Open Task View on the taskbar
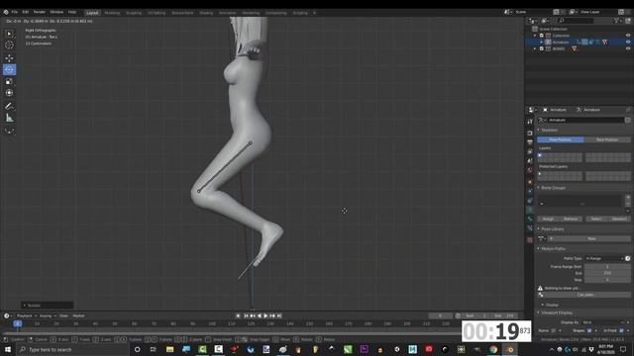 (154, 349)
